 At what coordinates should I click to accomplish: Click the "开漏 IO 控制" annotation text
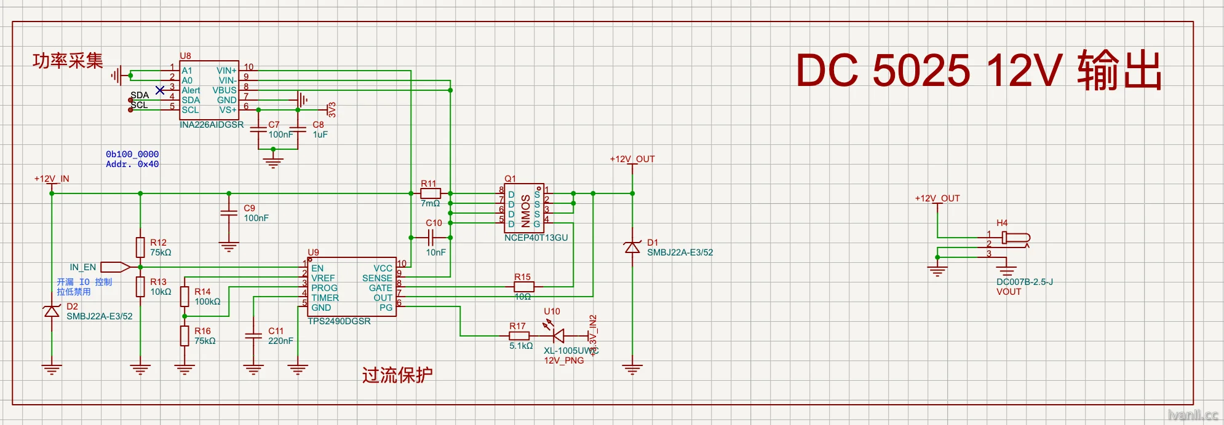click(84, 282)
